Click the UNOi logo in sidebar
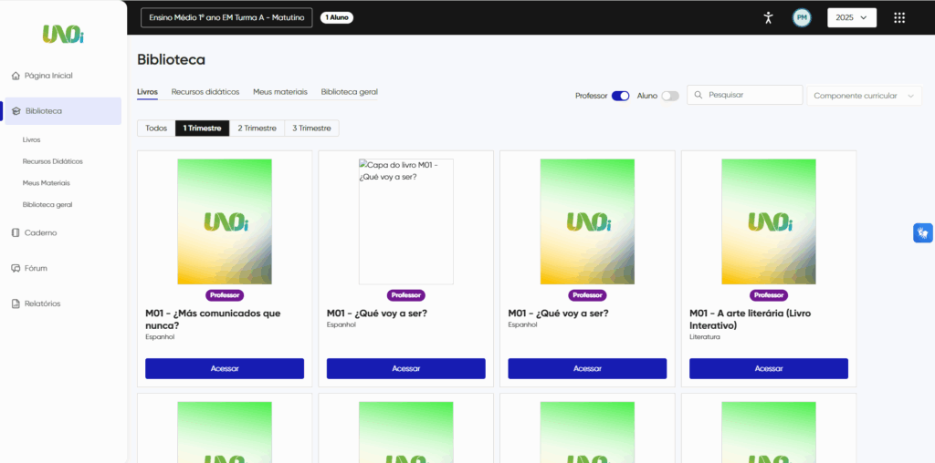 [x=63, y=35]
